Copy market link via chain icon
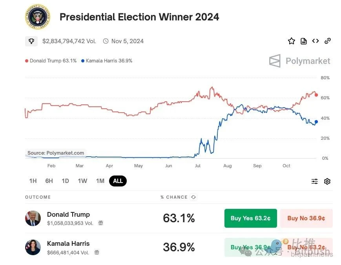Viewport: 341px width, 265px height. 328,41
